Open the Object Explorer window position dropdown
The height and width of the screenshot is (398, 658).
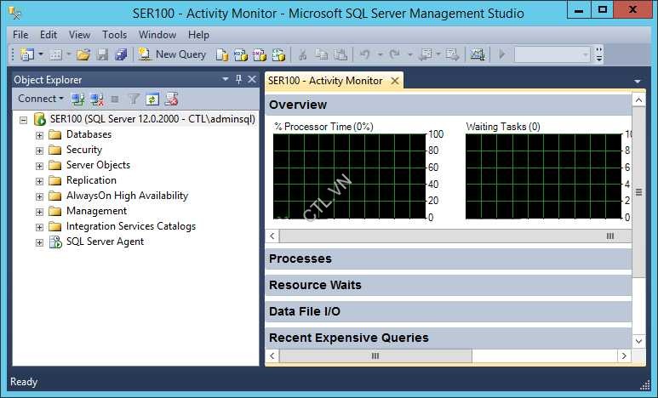pyautogui.click(x=226, y=79)
